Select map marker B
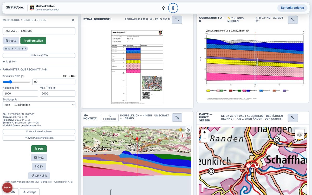 pyautogui.click(x=257, y=165)
